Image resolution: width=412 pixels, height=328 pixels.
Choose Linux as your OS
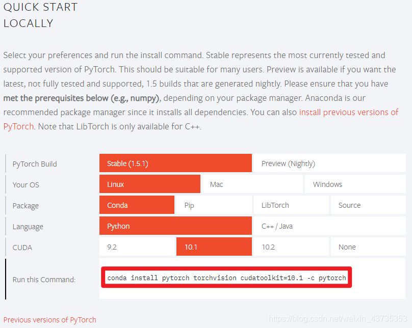point(150,184)
